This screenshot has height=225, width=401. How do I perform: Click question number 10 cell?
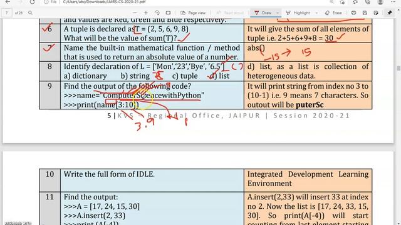coord(50,181)
